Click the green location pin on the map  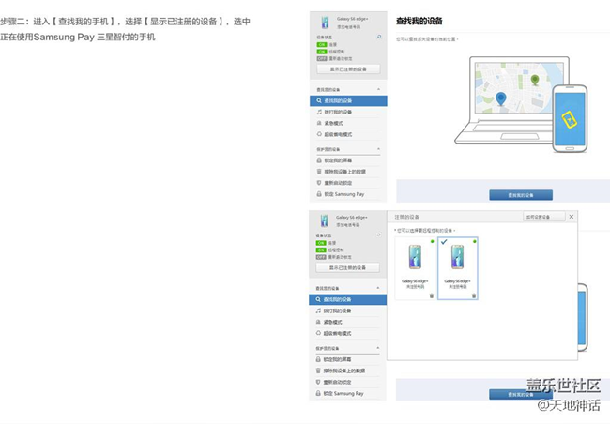point(535,81)
